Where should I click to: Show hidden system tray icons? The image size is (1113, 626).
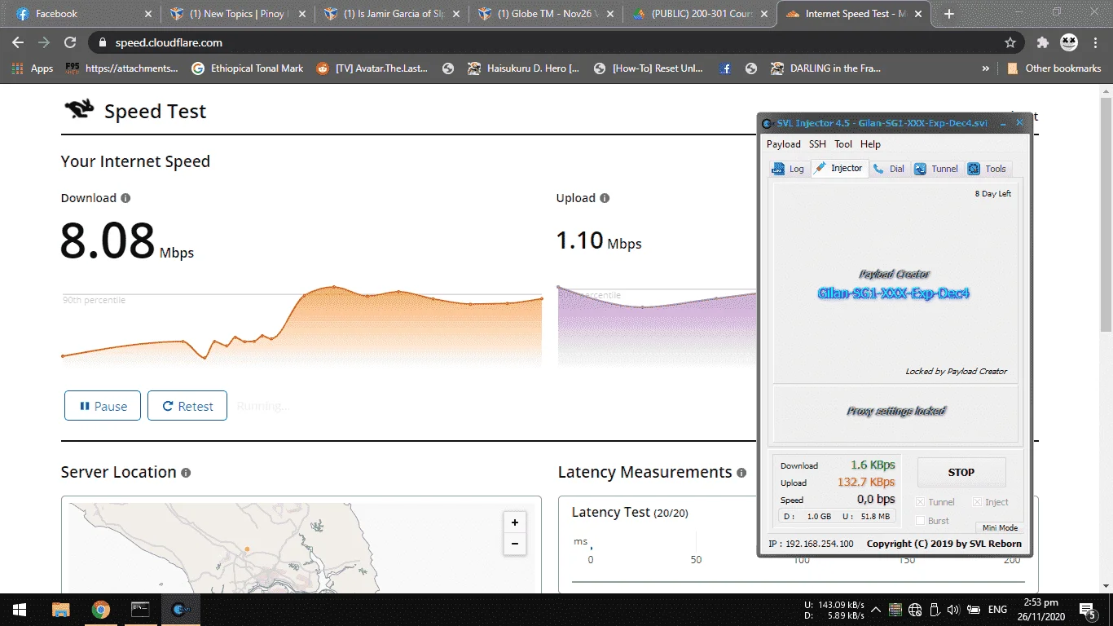click(x=876, y=610)
